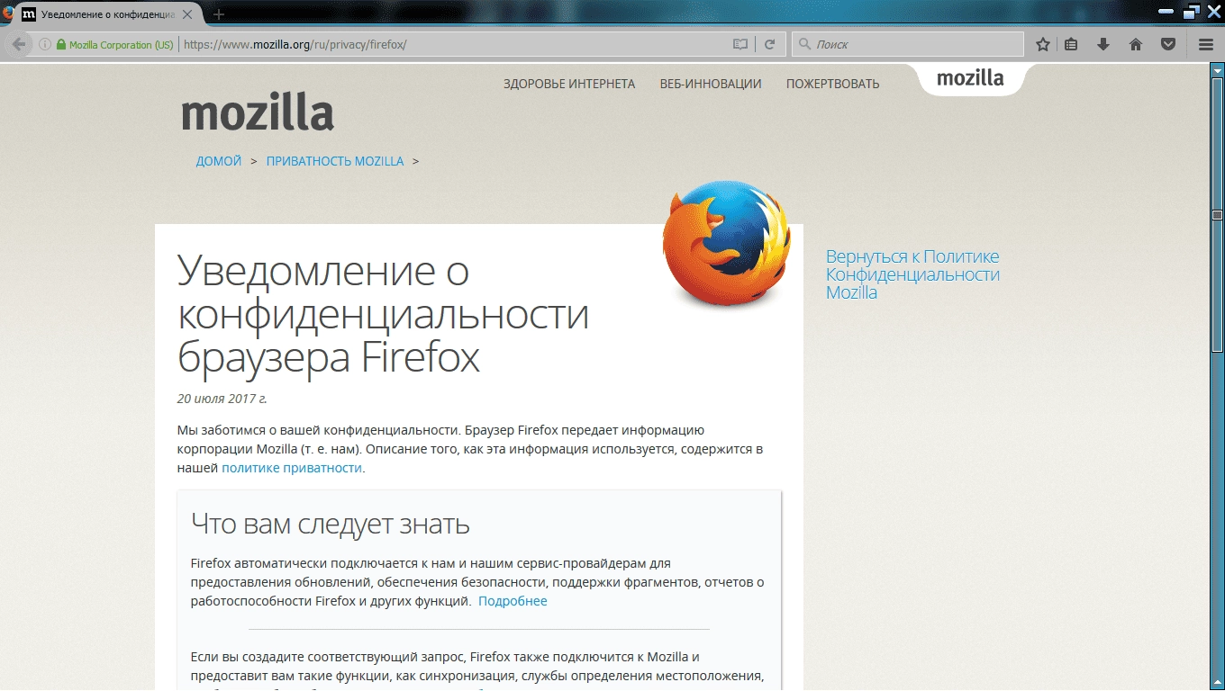Click the date '20 июля 2017 г.'

coord(222,398)
